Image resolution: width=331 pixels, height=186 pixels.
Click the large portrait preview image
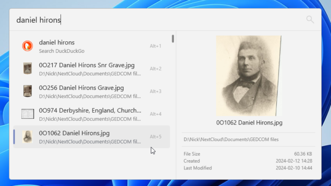(249, 76)
